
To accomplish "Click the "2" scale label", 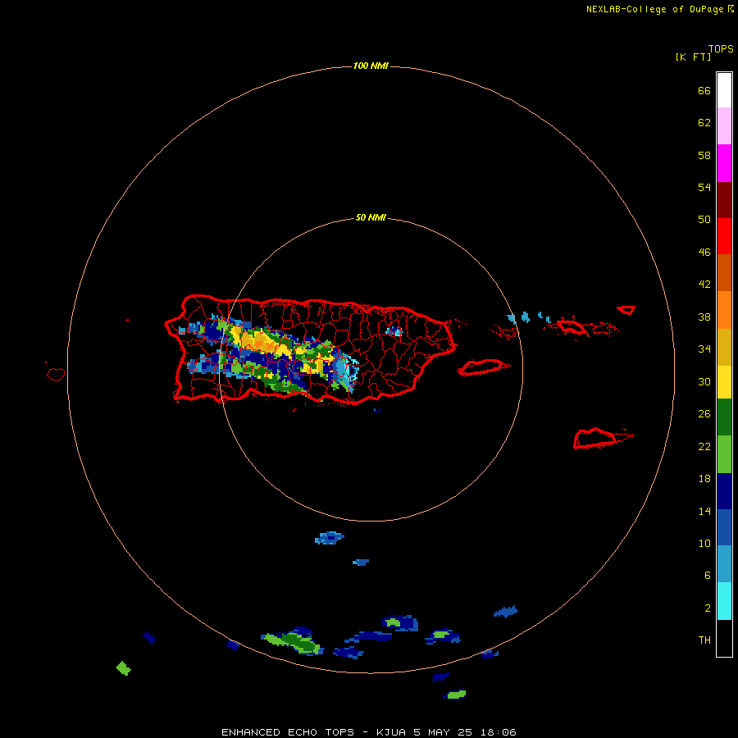I will pyautogui.click(x=708, y=608).
